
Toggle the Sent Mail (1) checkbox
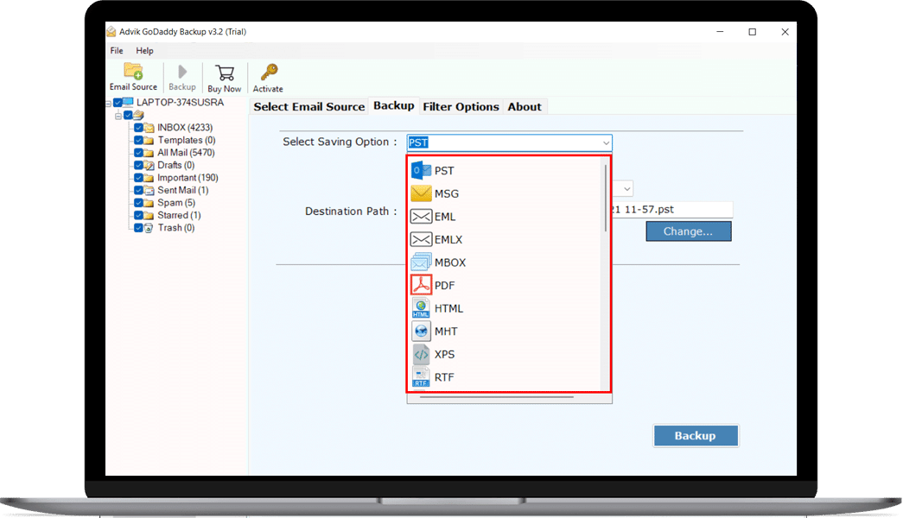click(x=139, y=191)
